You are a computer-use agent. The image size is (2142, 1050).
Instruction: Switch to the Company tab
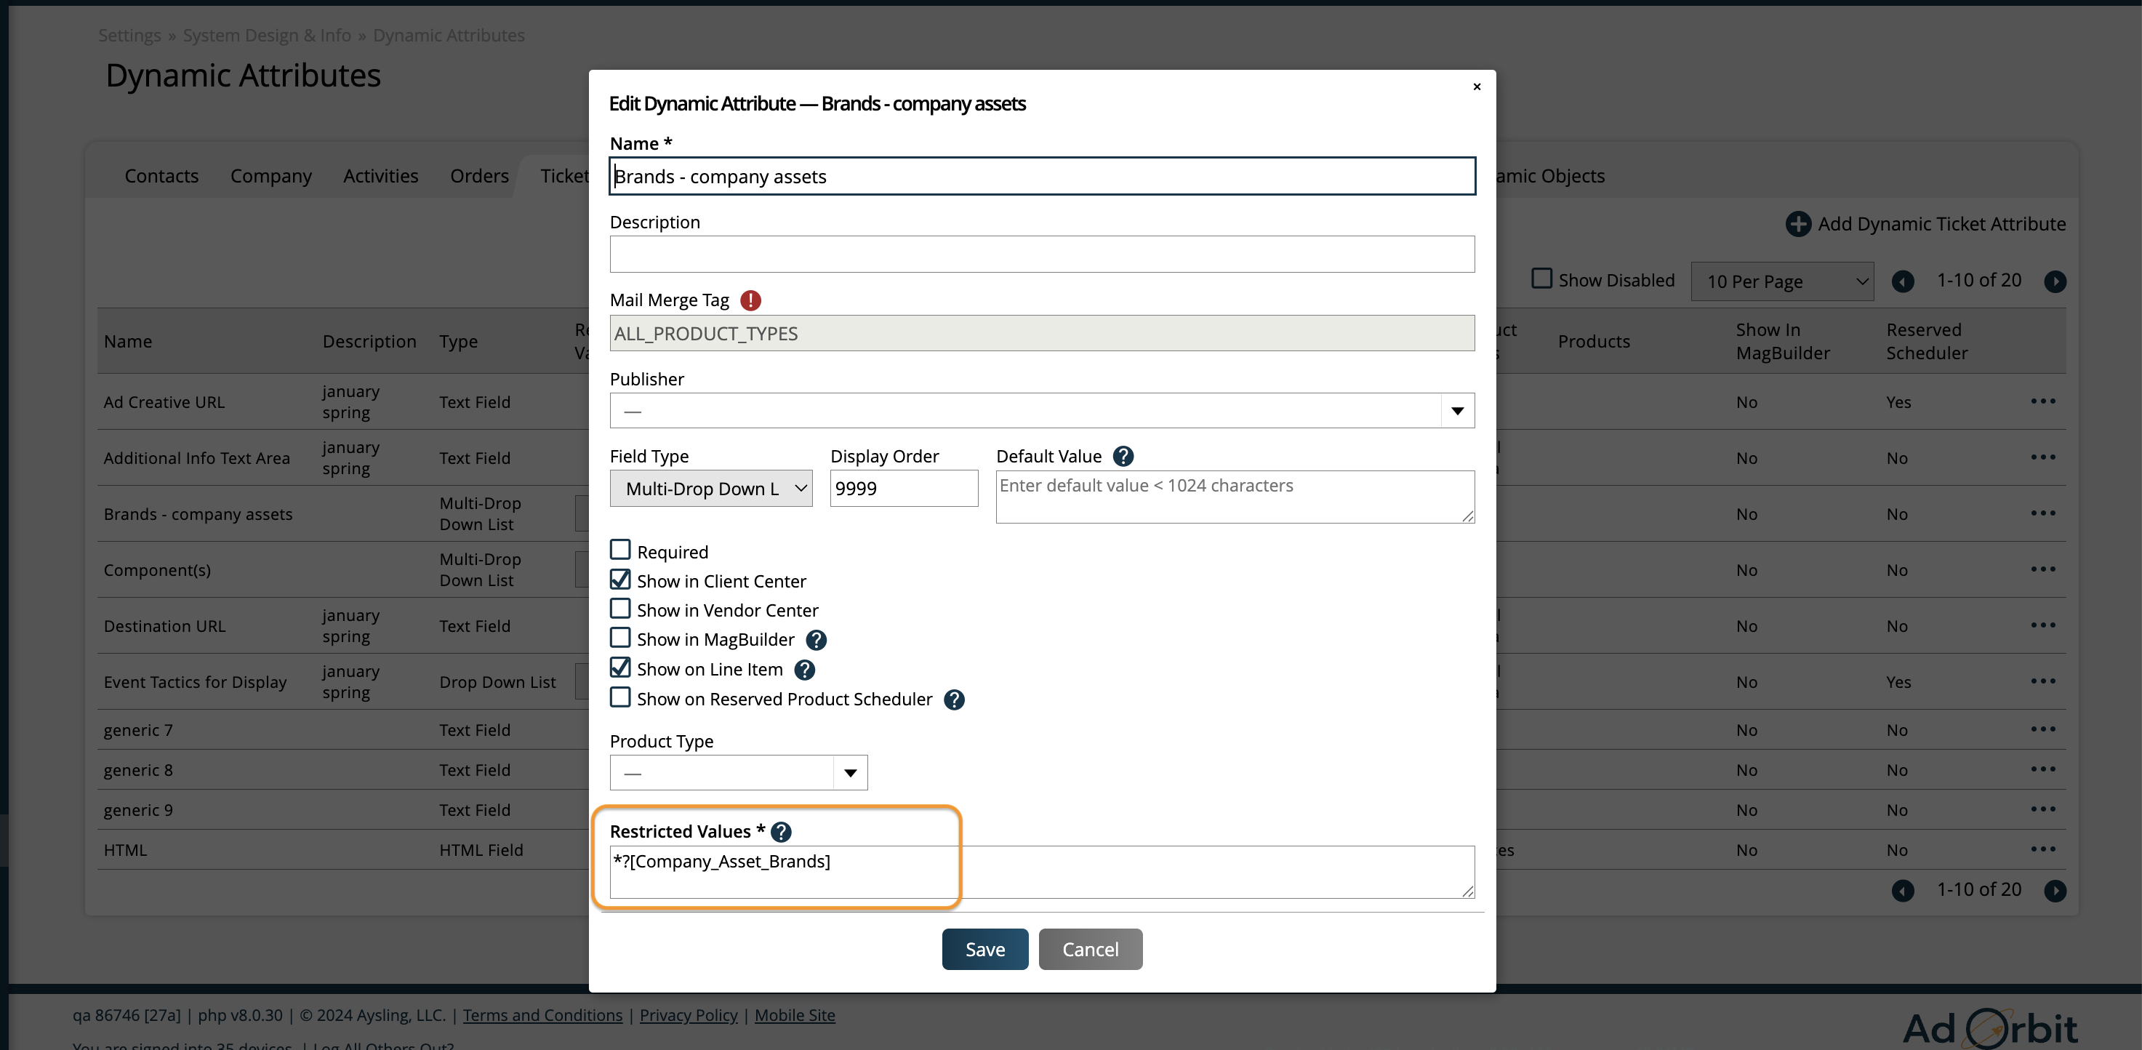[270, 176]
